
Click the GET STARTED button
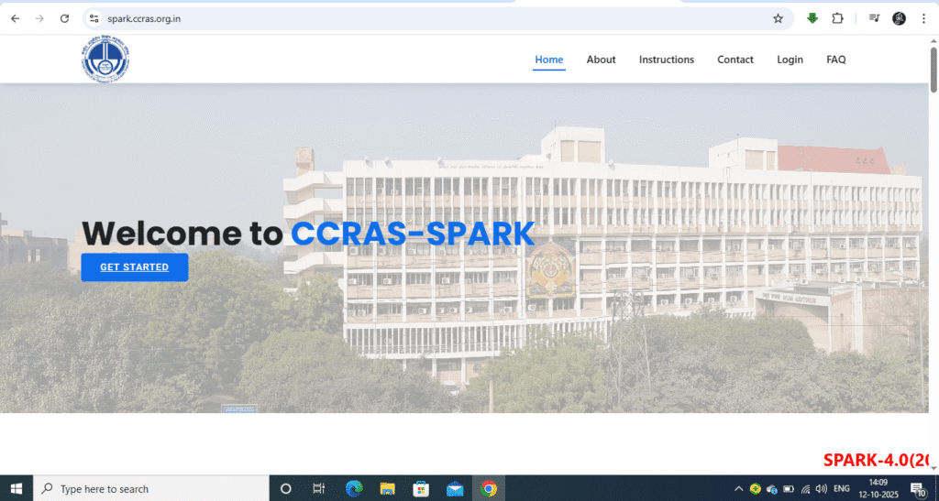coord(135,267)
